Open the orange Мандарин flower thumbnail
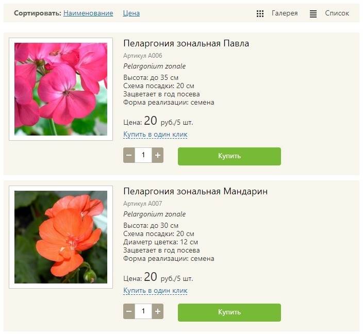The image size is (363, 334). [61, 237]
